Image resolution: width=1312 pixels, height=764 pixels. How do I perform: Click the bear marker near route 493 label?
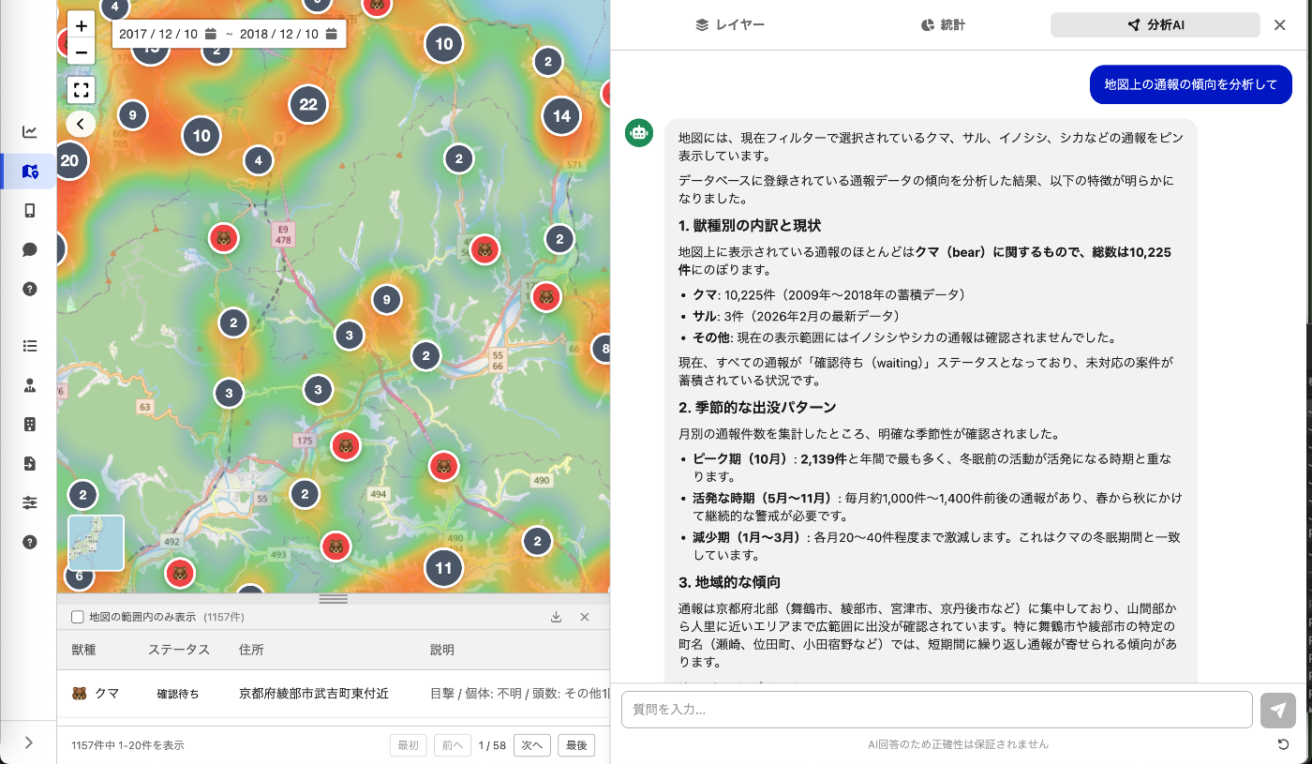point(335,547)
